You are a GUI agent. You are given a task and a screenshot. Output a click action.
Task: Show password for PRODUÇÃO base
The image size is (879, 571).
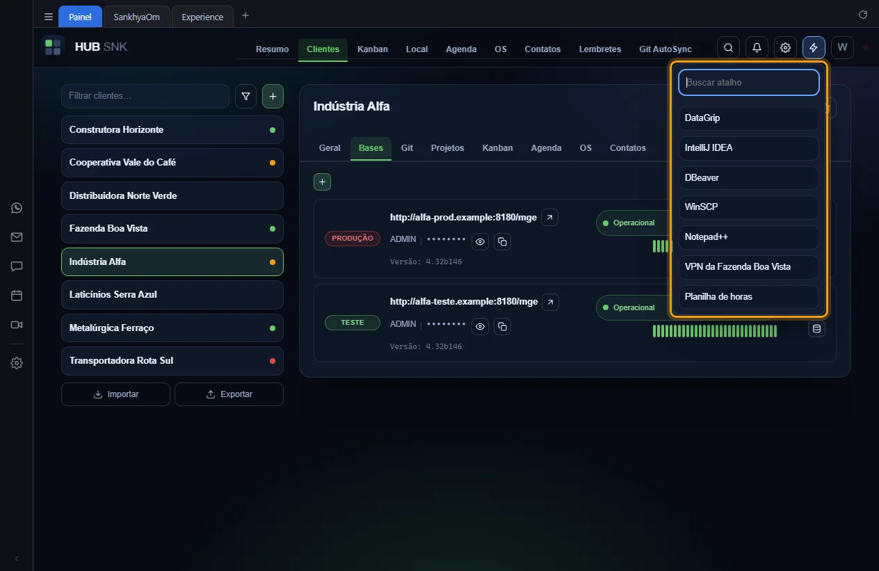point(480,241)
